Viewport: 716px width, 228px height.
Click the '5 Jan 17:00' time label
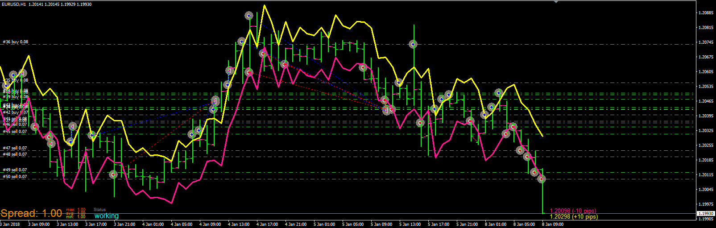[439, 224]
